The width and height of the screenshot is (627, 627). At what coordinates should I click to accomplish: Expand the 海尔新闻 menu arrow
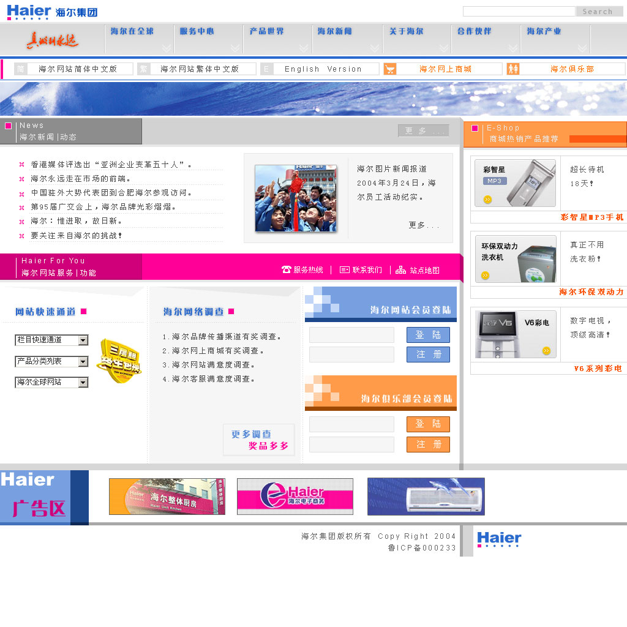(x=375, y=48)
